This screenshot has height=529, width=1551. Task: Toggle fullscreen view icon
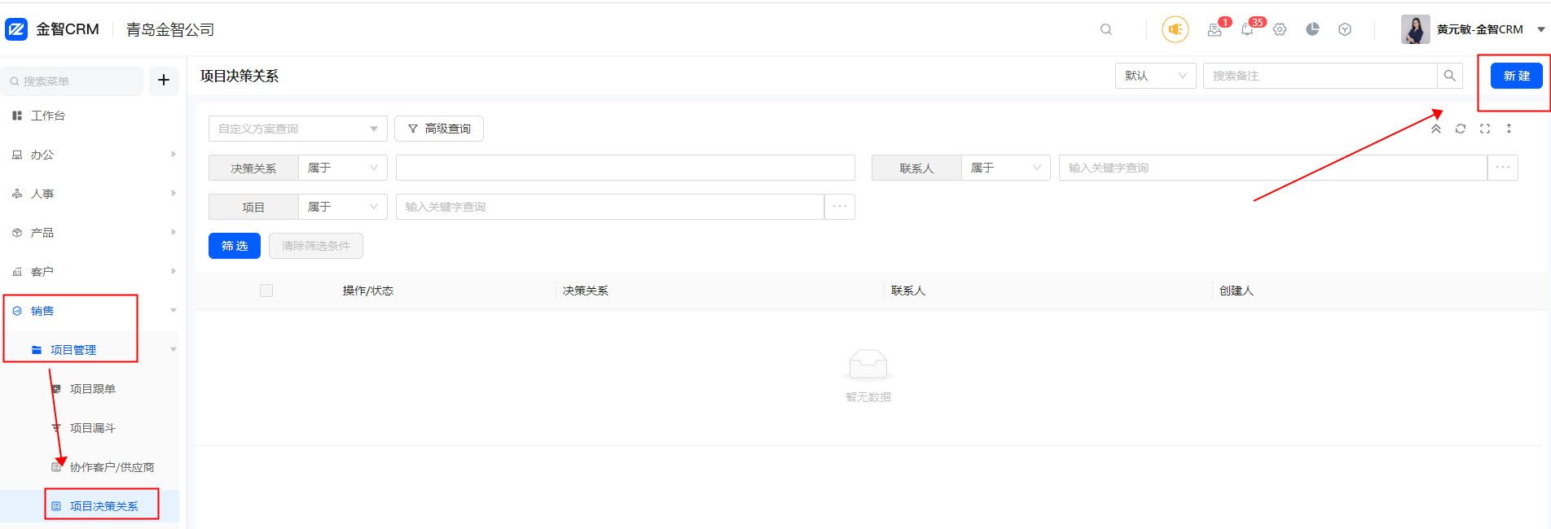tap(1485, 129)
